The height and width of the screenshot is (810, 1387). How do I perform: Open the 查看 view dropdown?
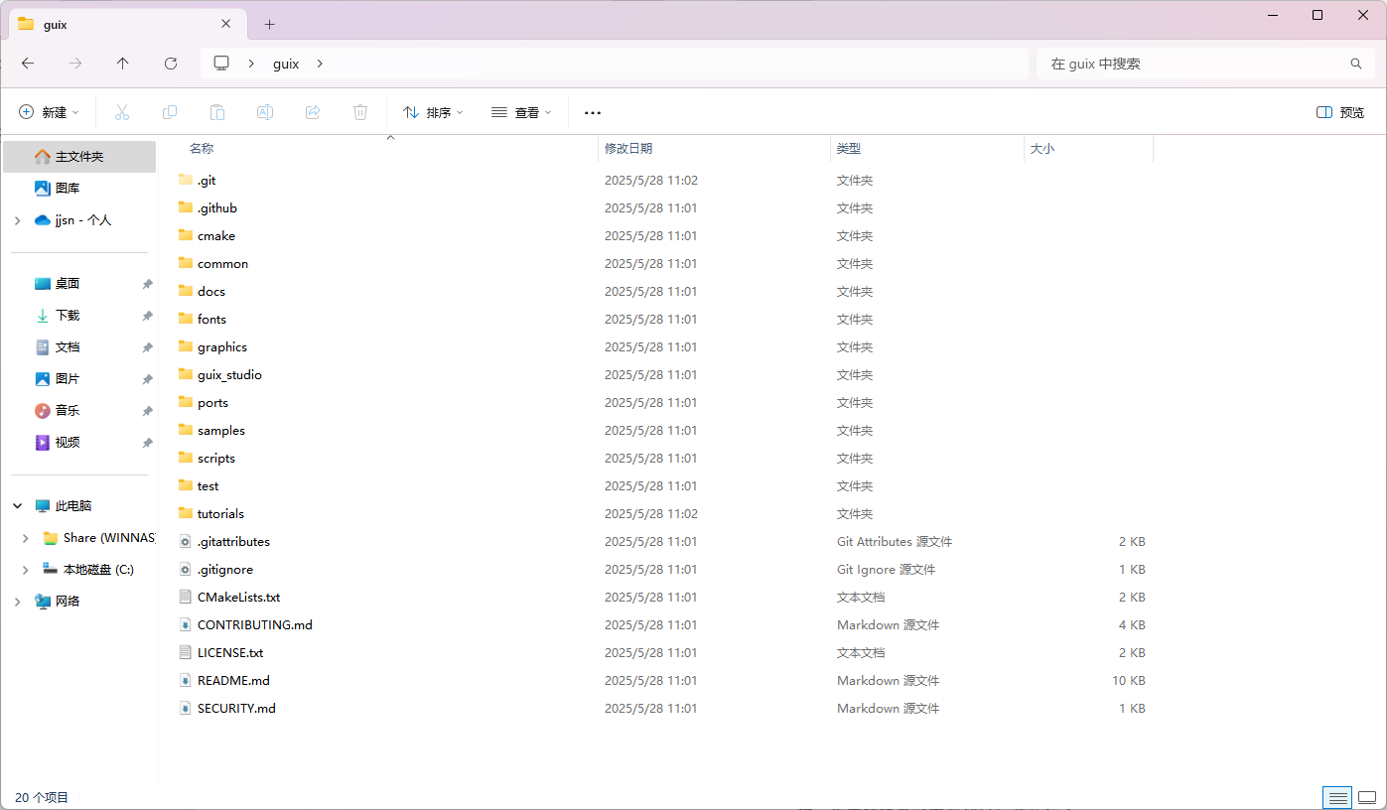(x=521, y=113)
